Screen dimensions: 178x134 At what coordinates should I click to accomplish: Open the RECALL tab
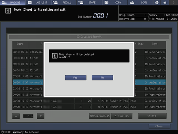pyautogui.click(x=64, y=2)
